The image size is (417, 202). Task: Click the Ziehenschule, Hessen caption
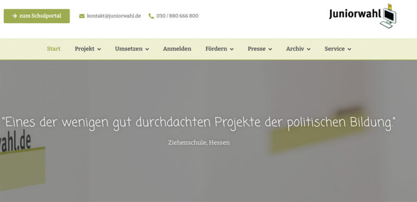(x=199, y=142)
